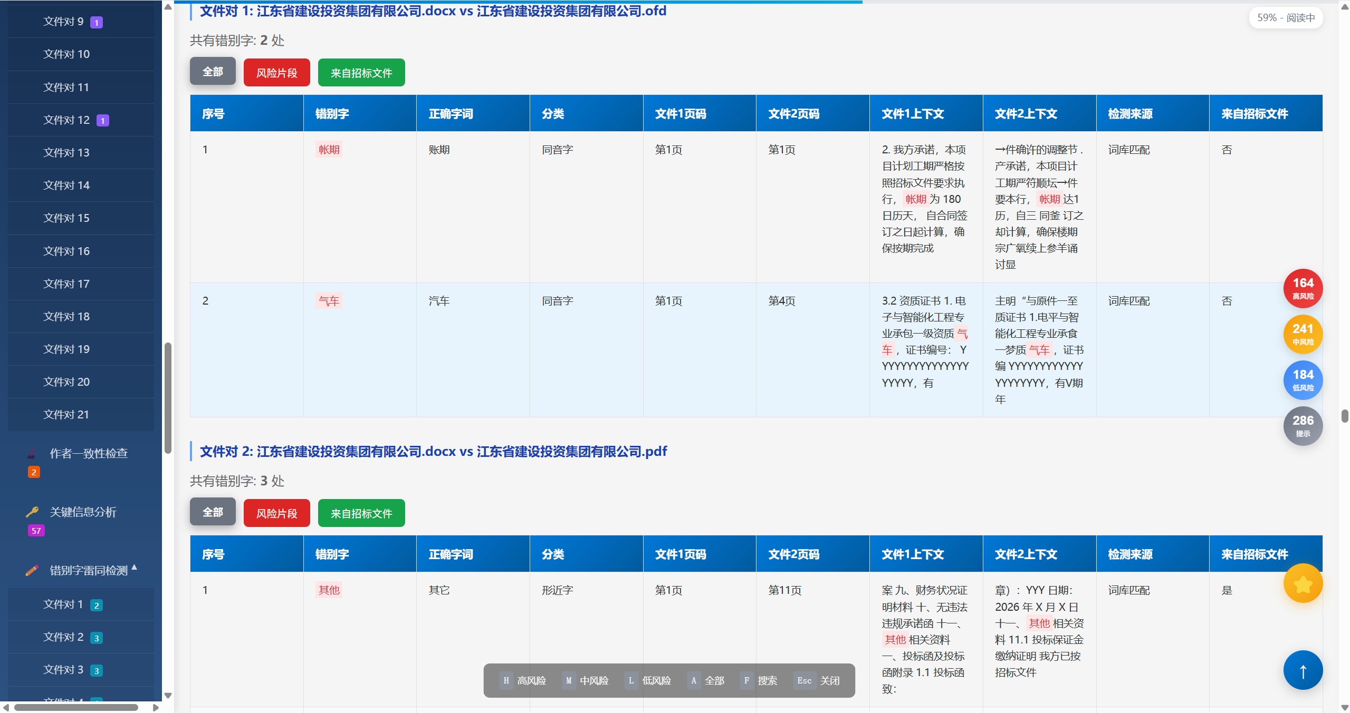Open 作者一致性检查 section
Image resolution: width=1350 pixels, height=713 pixels.
(x=88, y=454)
